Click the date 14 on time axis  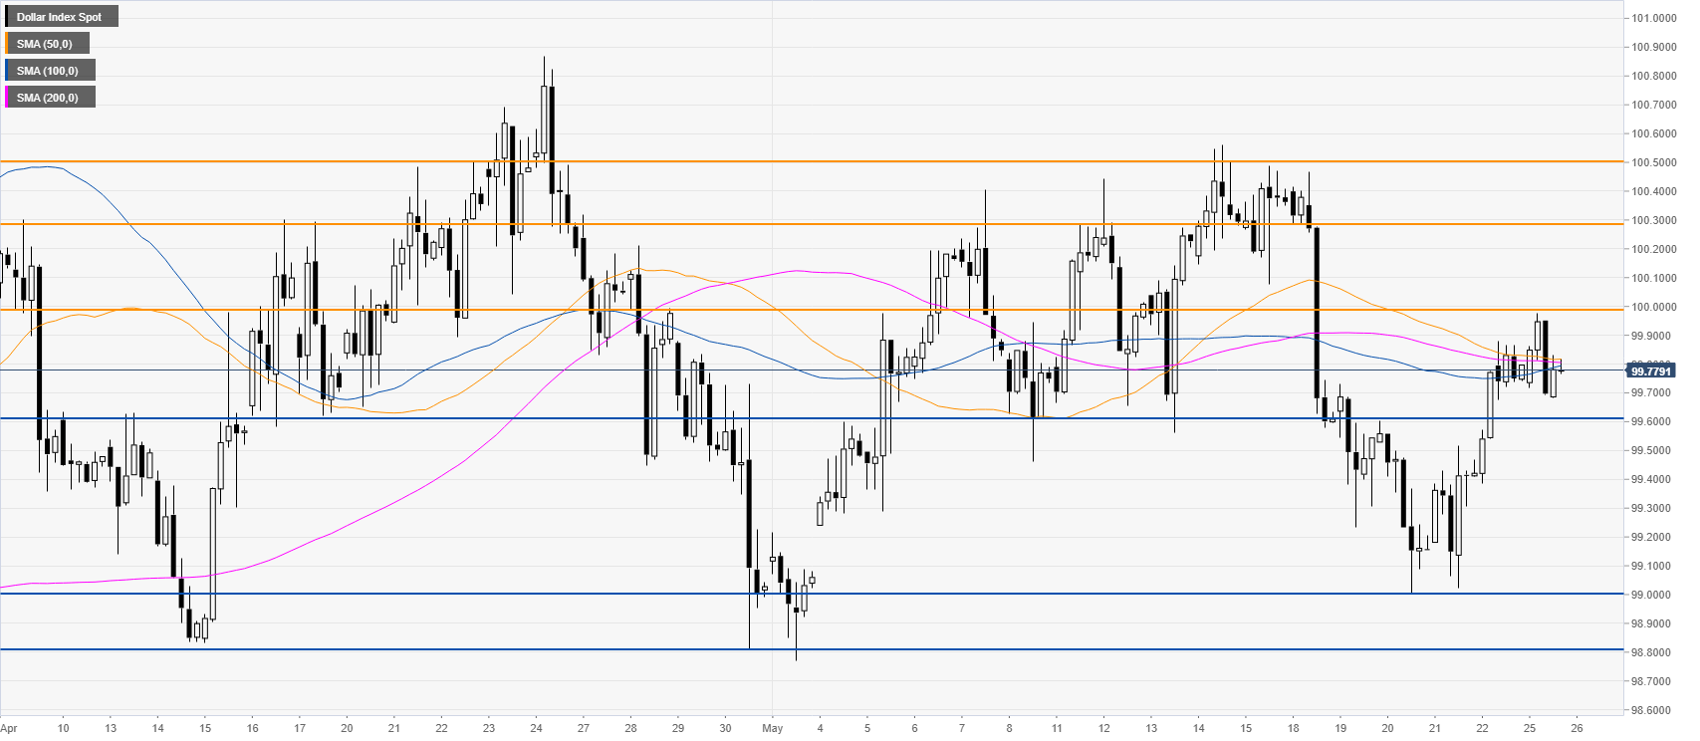point(1198,728)
